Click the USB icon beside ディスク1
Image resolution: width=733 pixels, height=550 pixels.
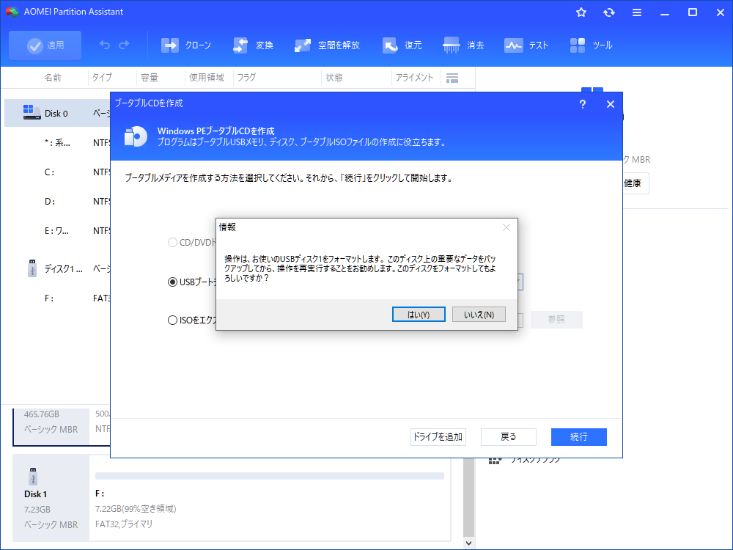[32, 268]
